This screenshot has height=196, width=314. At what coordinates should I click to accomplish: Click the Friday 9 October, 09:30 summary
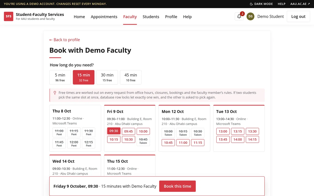click(76, 186)
